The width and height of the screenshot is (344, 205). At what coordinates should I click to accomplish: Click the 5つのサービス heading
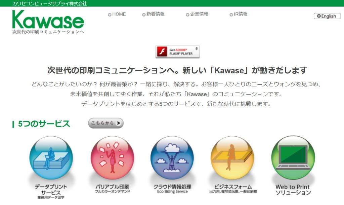[x=44, y=124]
